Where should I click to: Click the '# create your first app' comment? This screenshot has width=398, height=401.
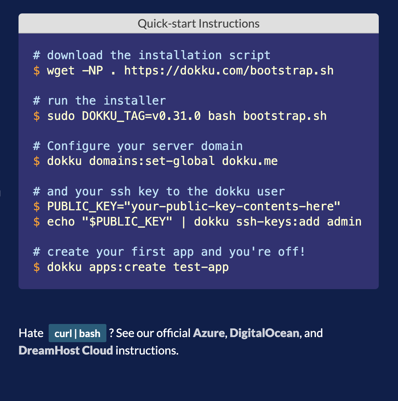[x=169, y=252]
